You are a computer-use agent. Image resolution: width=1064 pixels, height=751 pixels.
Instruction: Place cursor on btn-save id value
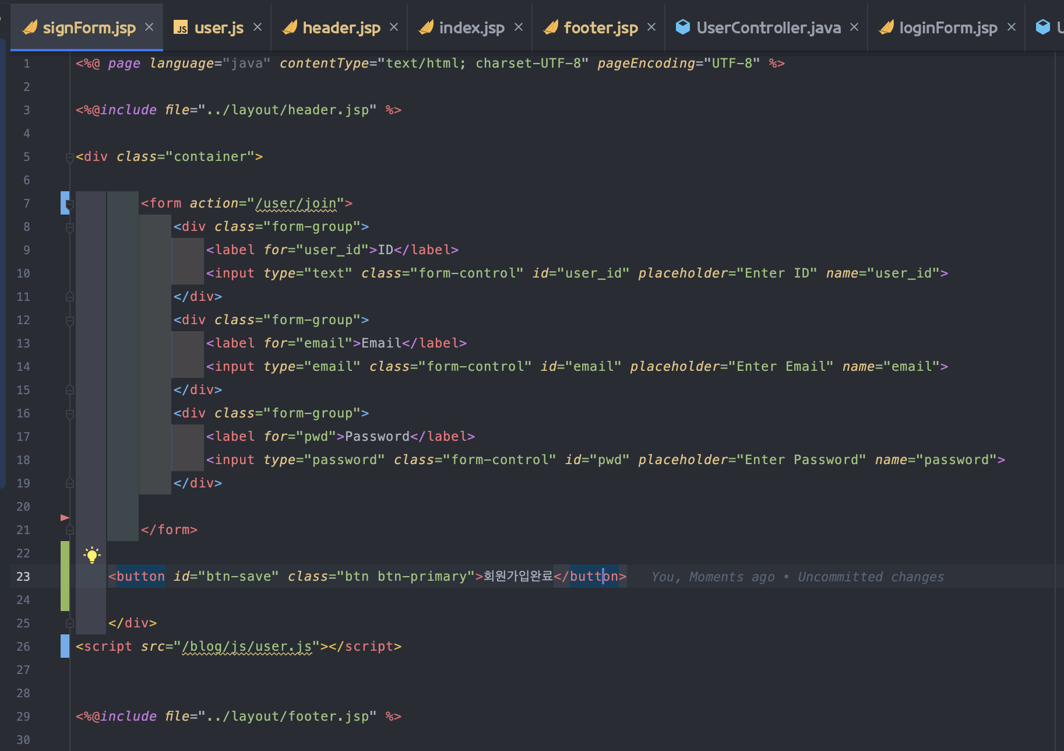pos(238,576)
